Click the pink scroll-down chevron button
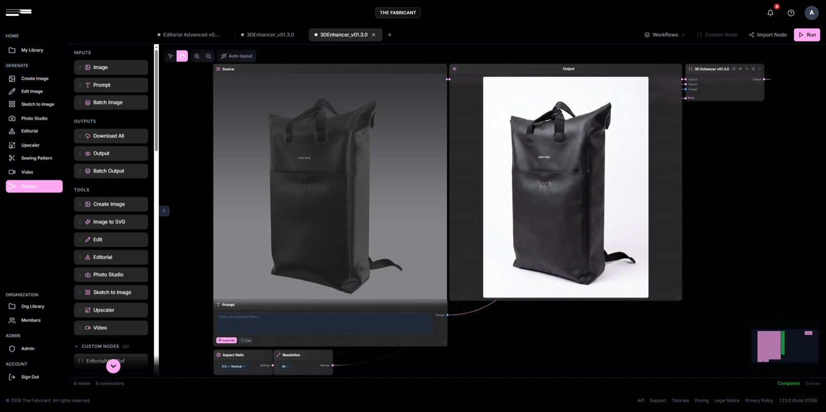 pyautogui.click(x=113, y=366)
